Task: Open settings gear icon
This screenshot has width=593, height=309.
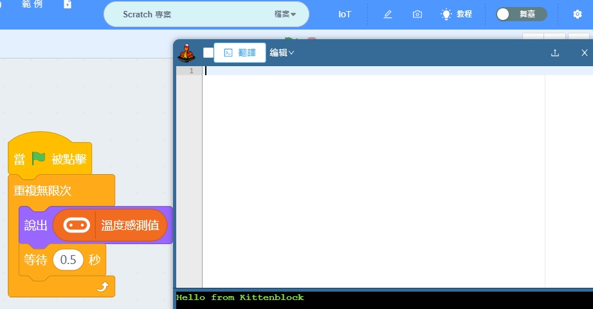Action: click(577, 14)
